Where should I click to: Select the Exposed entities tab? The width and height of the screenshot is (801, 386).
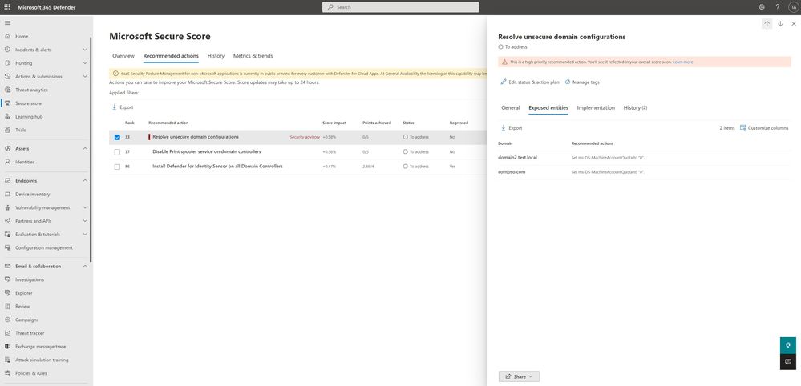548,108
